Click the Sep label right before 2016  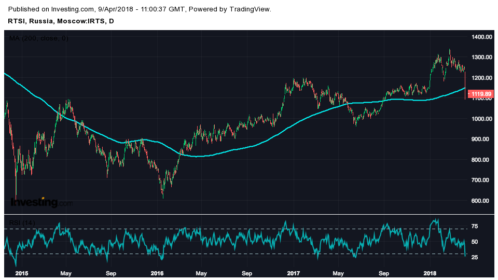point(110,273)
